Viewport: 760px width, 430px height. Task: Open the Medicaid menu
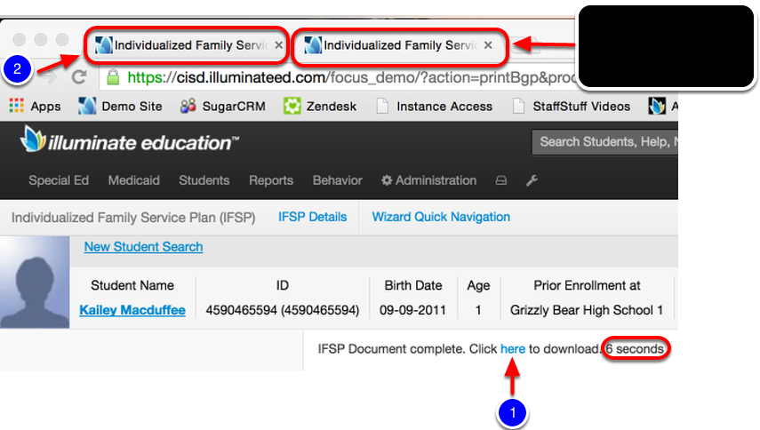click(133, 180)
